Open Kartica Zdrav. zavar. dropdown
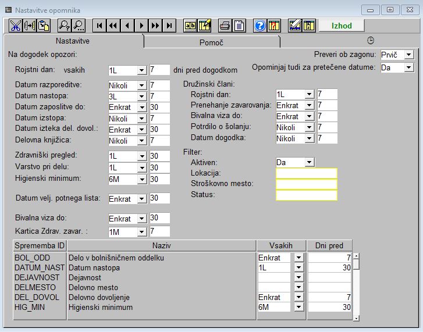This screenshot has width=423, height=332. pyautogui.click(x=141, y=232)
